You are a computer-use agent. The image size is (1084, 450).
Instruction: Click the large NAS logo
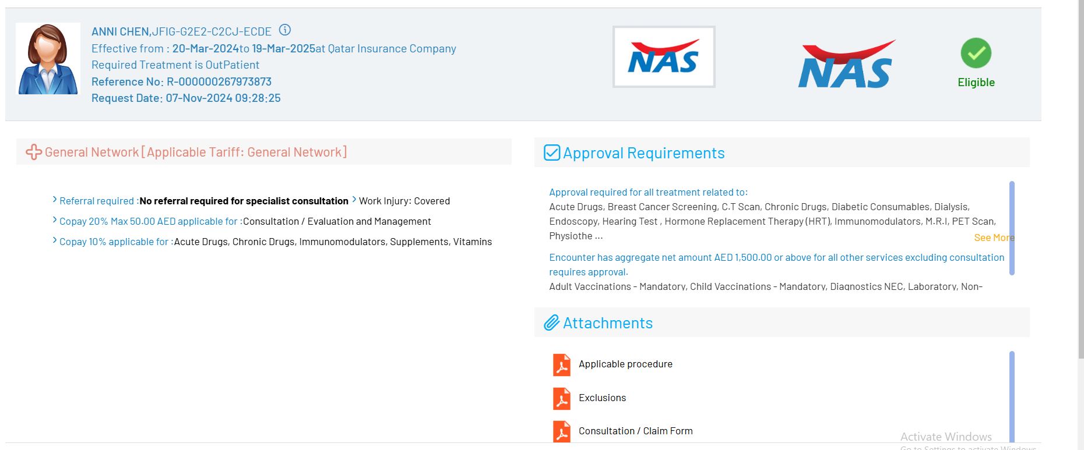coord(846,65)
